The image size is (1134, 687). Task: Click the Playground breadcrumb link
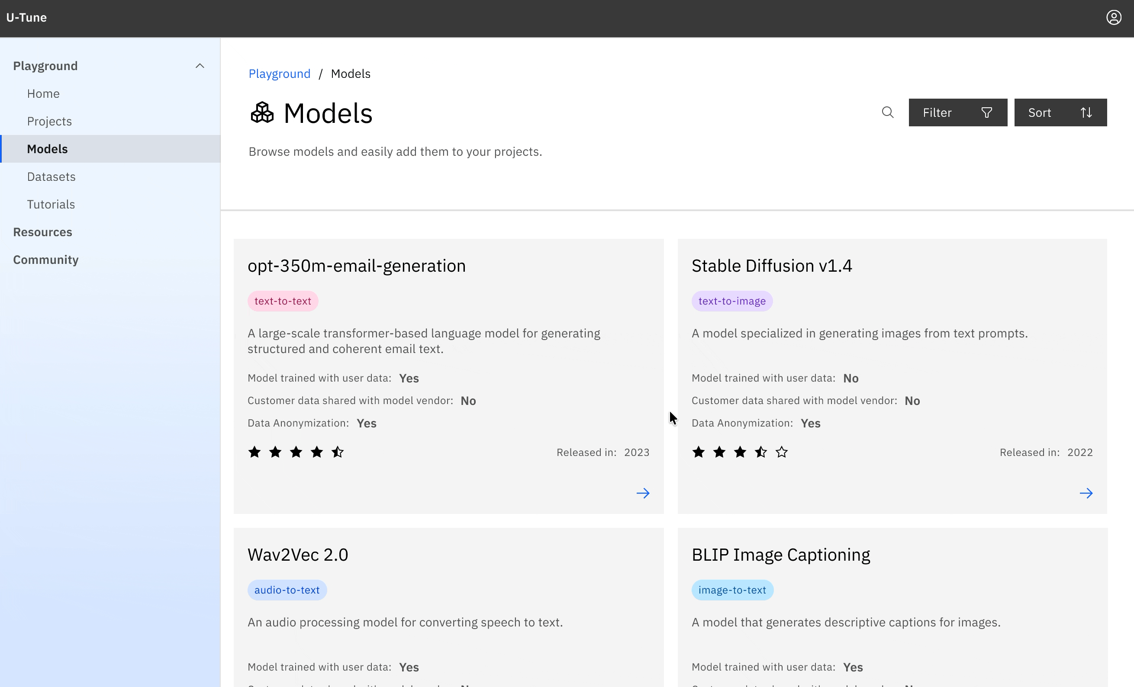point(279,74)
